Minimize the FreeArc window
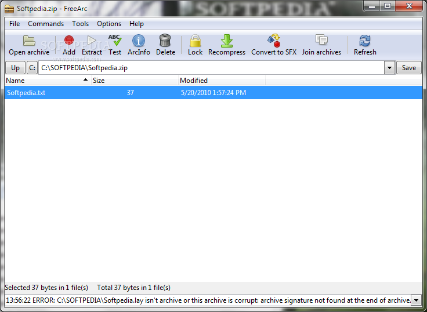The image size is (427, 312). click(372, 6)
